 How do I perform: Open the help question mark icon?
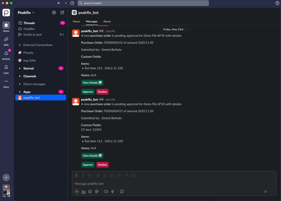click(x=277, y=3)
